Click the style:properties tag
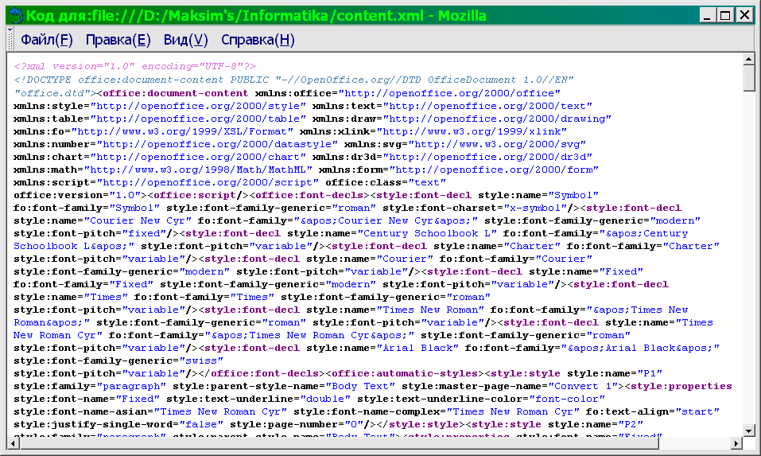The image size is (761, 456). coord(681,386)
